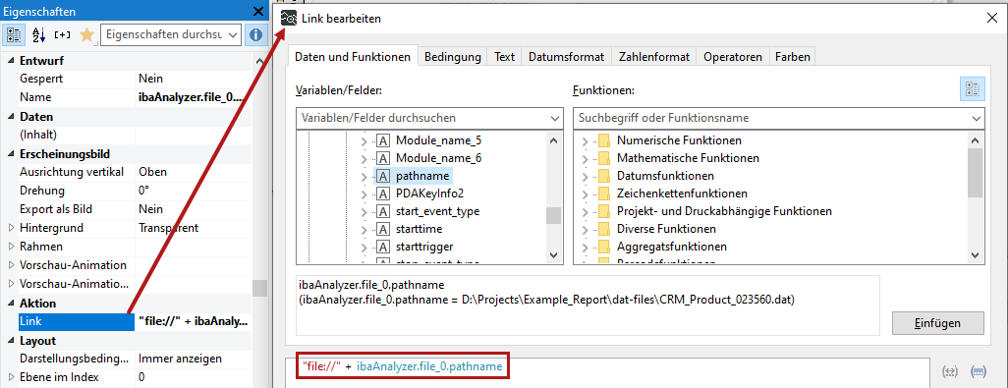Collapse the Layout section
1008x388 pixels.
(10, 341)
